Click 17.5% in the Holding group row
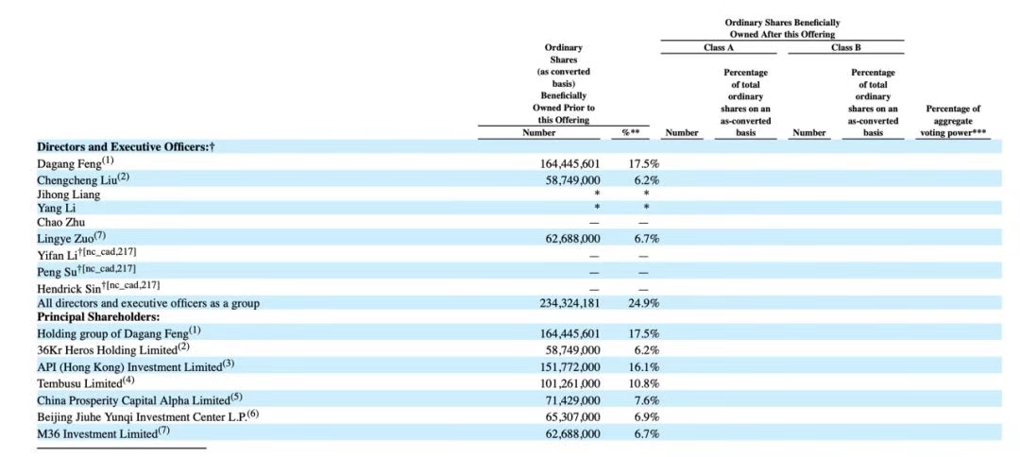 coord(644,333)
